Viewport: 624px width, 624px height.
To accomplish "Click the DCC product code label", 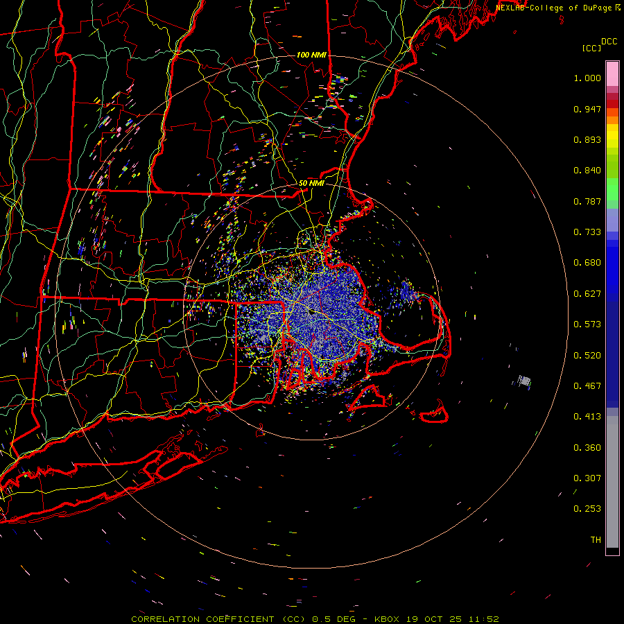I will pyautogui.click(x=609, y=42).
